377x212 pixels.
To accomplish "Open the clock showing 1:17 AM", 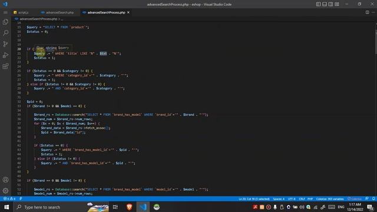I will tap(355, 207).
